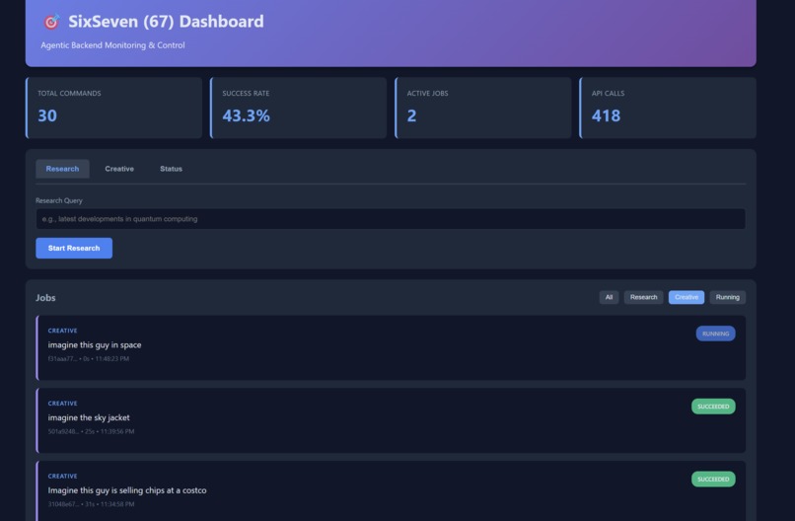Click the Active Jobs value 2
This screenshot has height=521, width=795.
pos(411,115)
